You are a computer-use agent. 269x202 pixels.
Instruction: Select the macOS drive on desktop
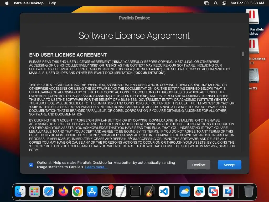(x=254, y=76)
